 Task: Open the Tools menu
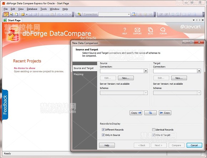[x=44, y=9]
